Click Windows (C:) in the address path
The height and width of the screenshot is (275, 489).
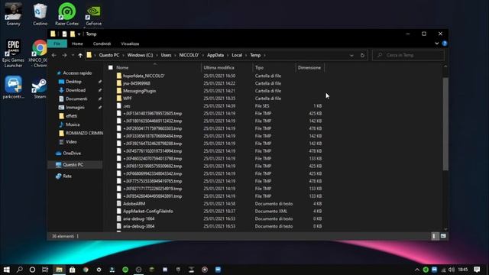click(140, 55)
